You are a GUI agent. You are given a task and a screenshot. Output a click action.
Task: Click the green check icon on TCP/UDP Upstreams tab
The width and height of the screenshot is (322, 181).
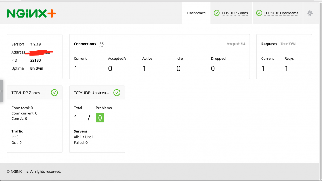coord(259,13)
